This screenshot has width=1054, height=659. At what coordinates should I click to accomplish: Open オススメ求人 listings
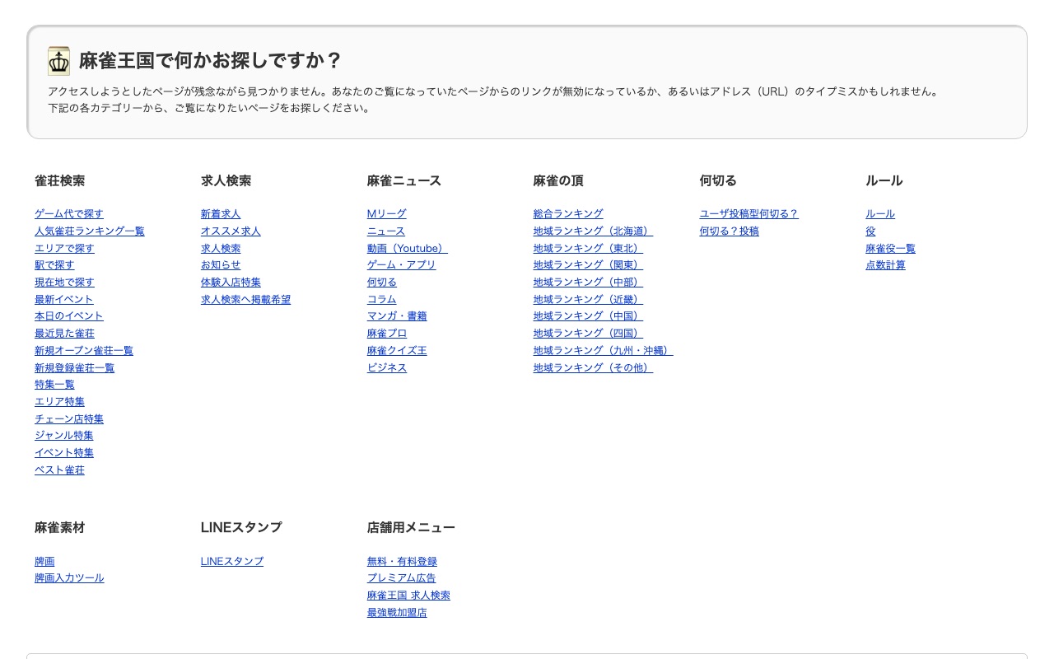point(231,231)
